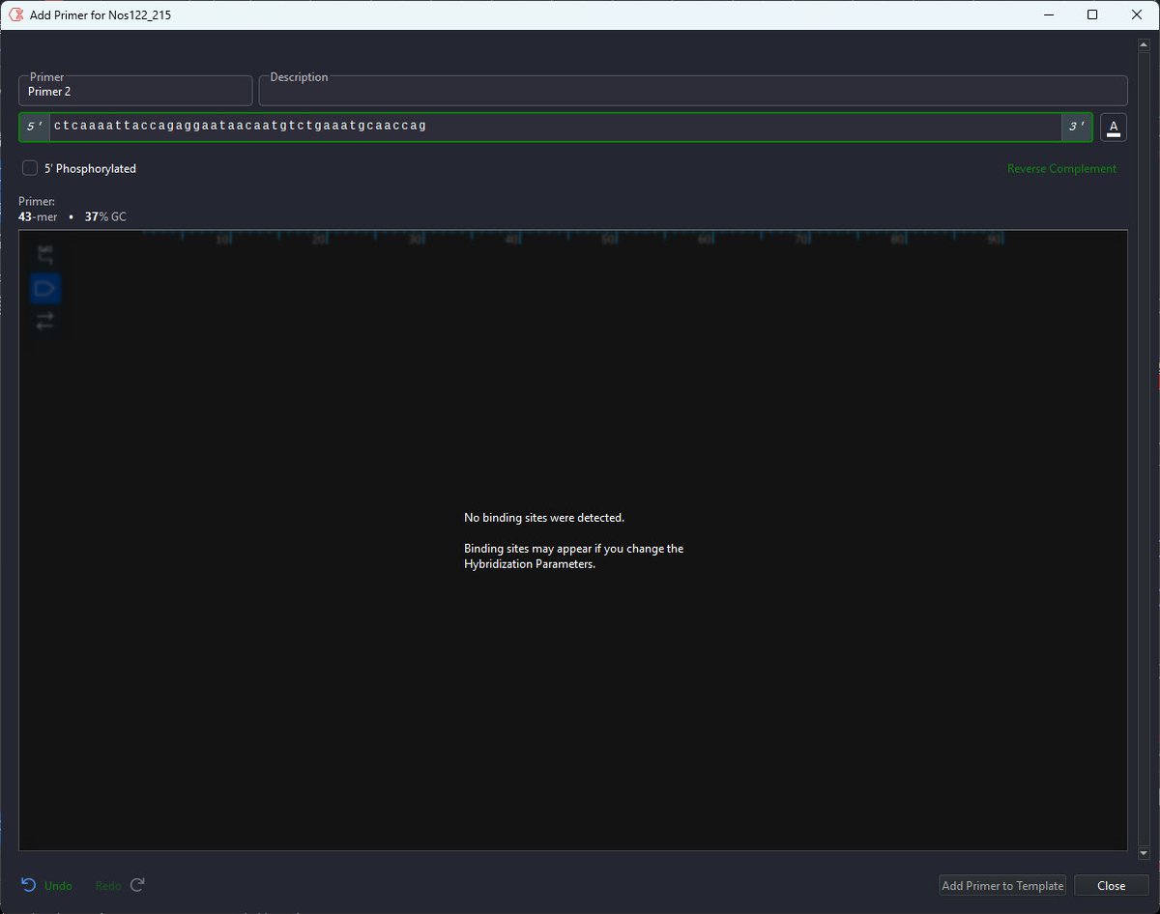Click Add Primer to Template button
This screenshot has height=914, width=1160.
coord(1002,885)
